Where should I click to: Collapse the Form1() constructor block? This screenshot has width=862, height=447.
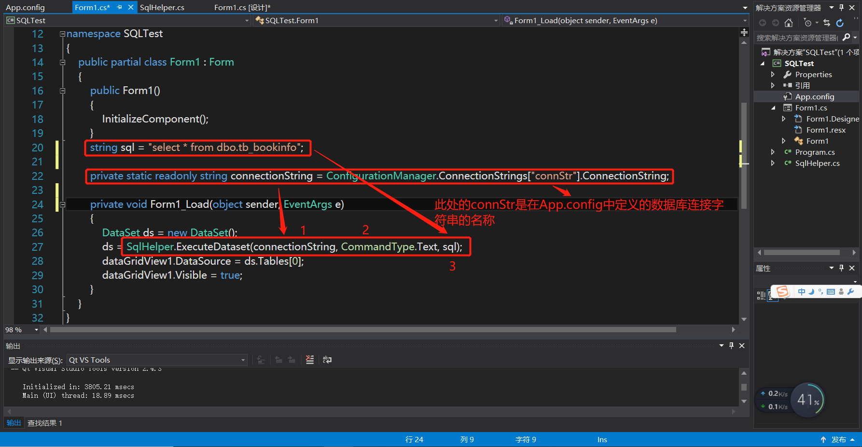point(62,91)
